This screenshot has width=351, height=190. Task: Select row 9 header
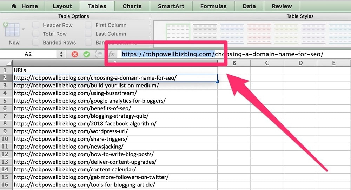coord(6,131)
